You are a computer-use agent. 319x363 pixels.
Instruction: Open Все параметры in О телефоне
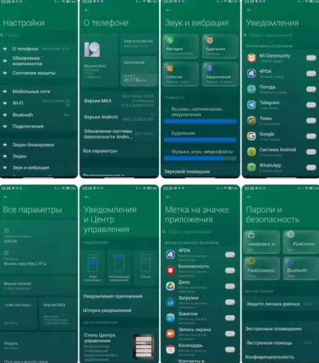(119, 151)
